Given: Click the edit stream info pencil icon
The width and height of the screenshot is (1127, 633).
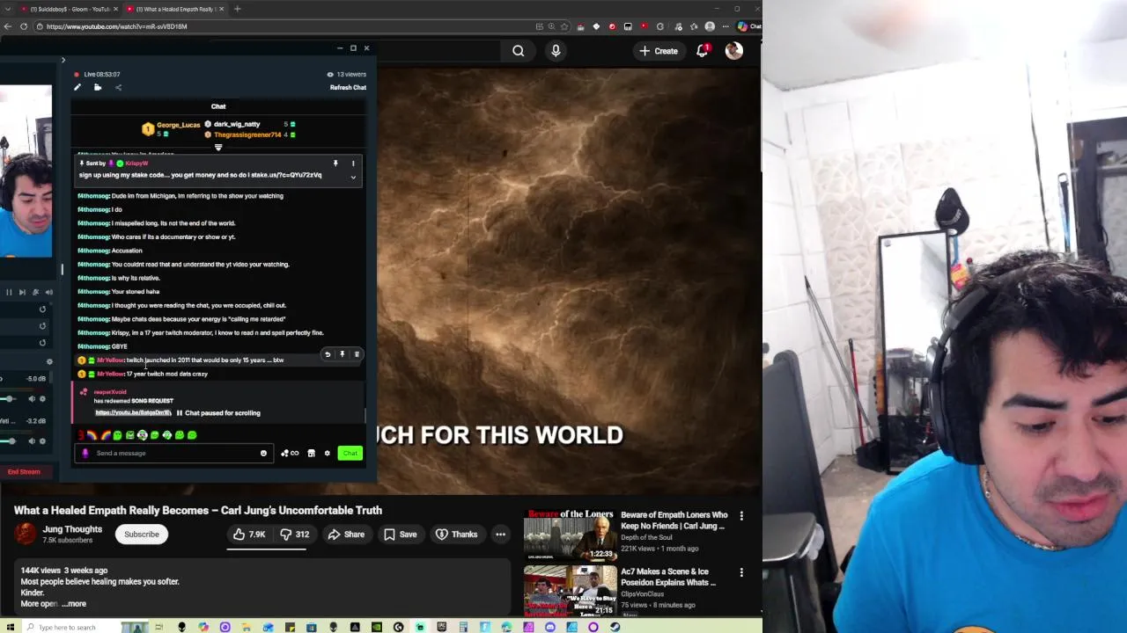Looking at the screenshot, I should click(77, 87).
